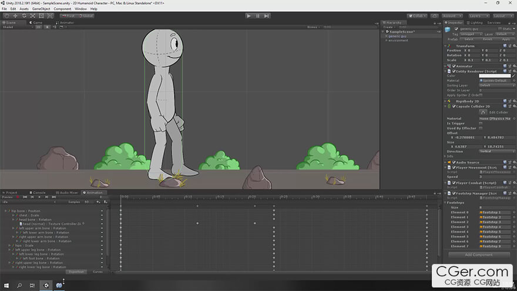Image resolution: width=517 pixels, height=291 pixels.
Task: Click the Play button
Action: click(249, 16)
